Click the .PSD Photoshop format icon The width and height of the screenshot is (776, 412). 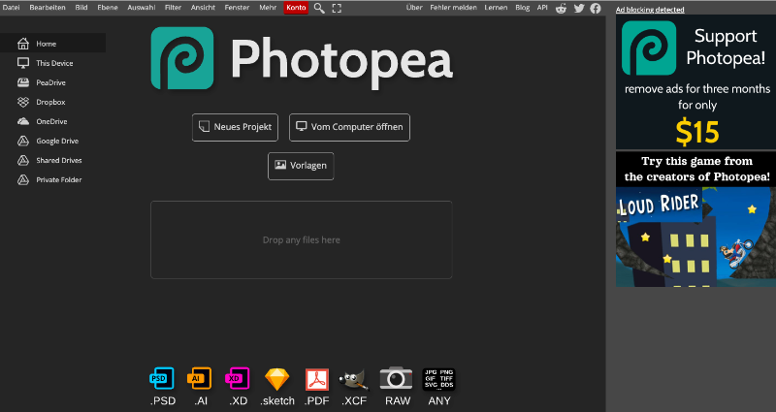(162, 379)
